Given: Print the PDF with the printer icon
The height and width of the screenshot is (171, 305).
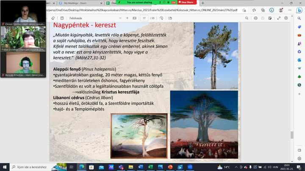Looking at the screenshot, I should point(256,18).
